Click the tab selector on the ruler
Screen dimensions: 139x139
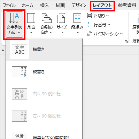[2, 50]
